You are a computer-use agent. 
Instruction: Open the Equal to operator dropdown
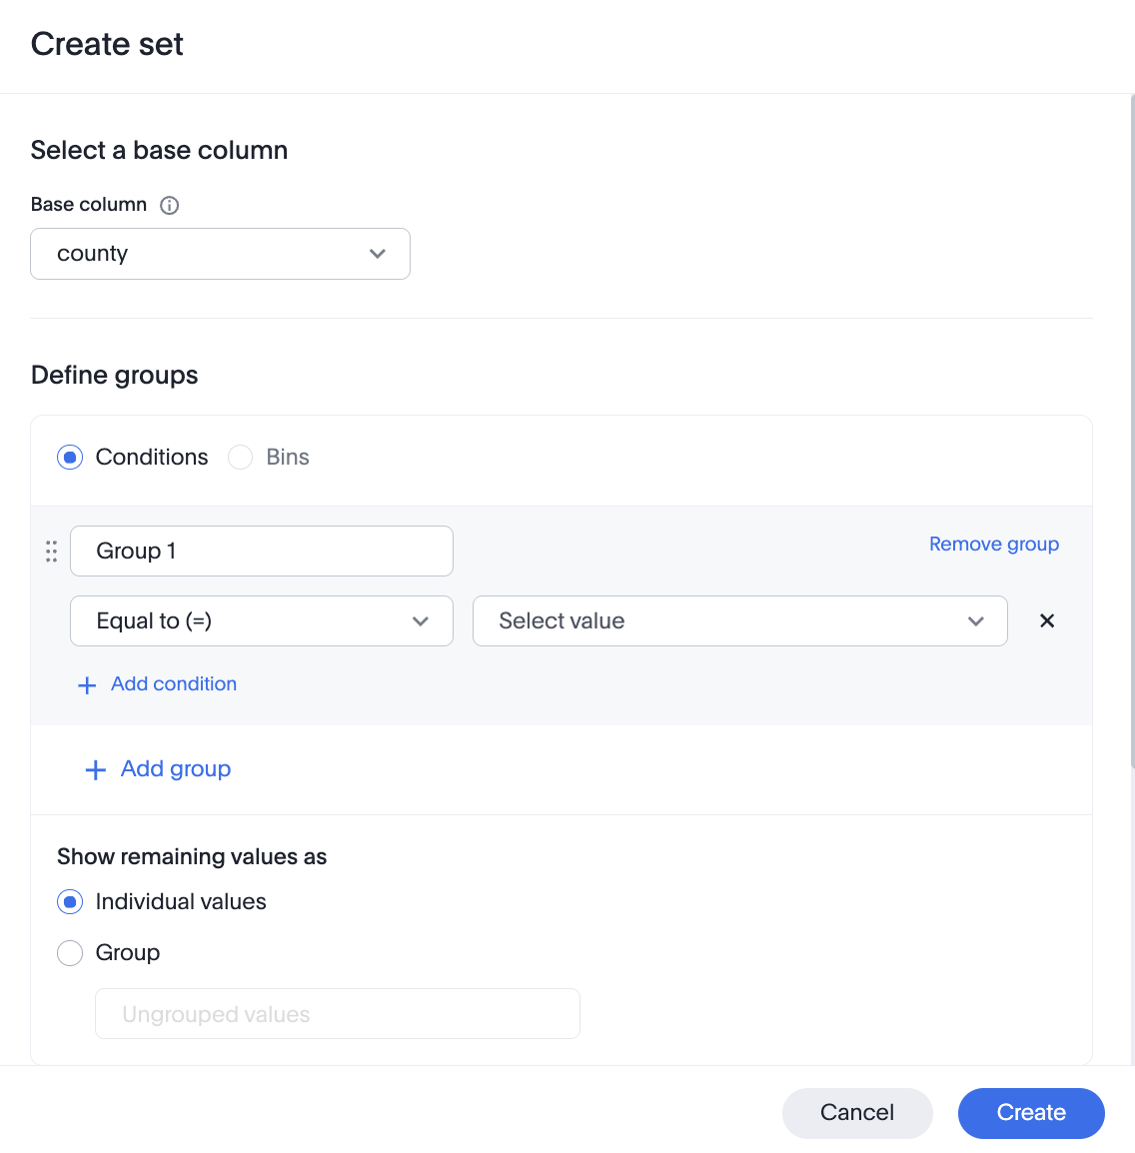261,620
